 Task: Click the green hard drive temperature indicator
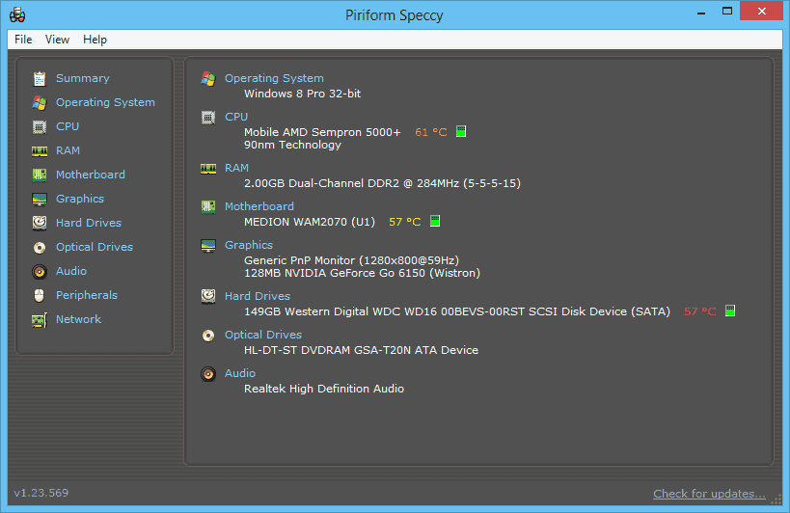pos(730,310)
